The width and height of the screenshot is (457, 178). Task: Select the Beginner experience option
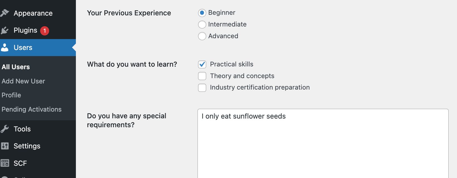tap(202, 13)
